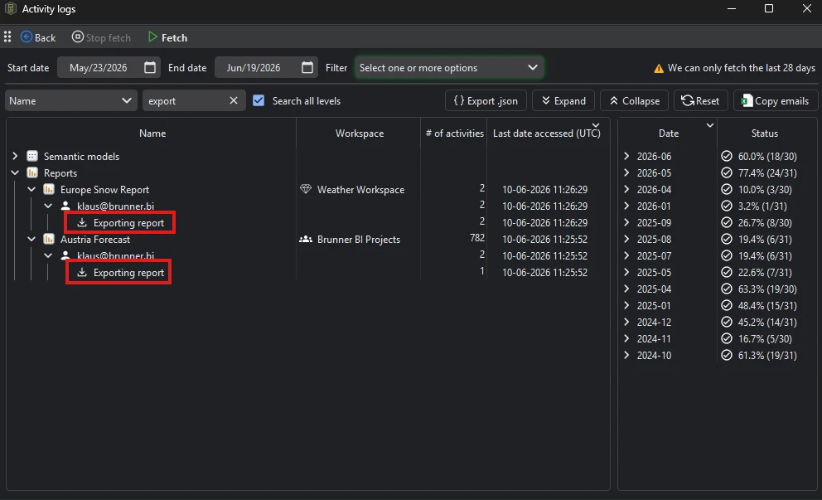The height and width of the screenshot is (500, 822).
Task: Collapse the Europe Snow Report node
Action: pos(31,189)
